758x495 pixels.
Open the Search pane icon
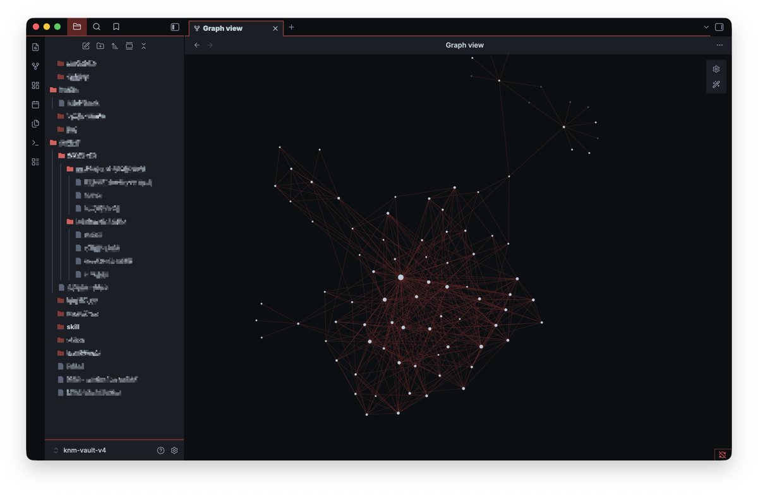(97, 27)
